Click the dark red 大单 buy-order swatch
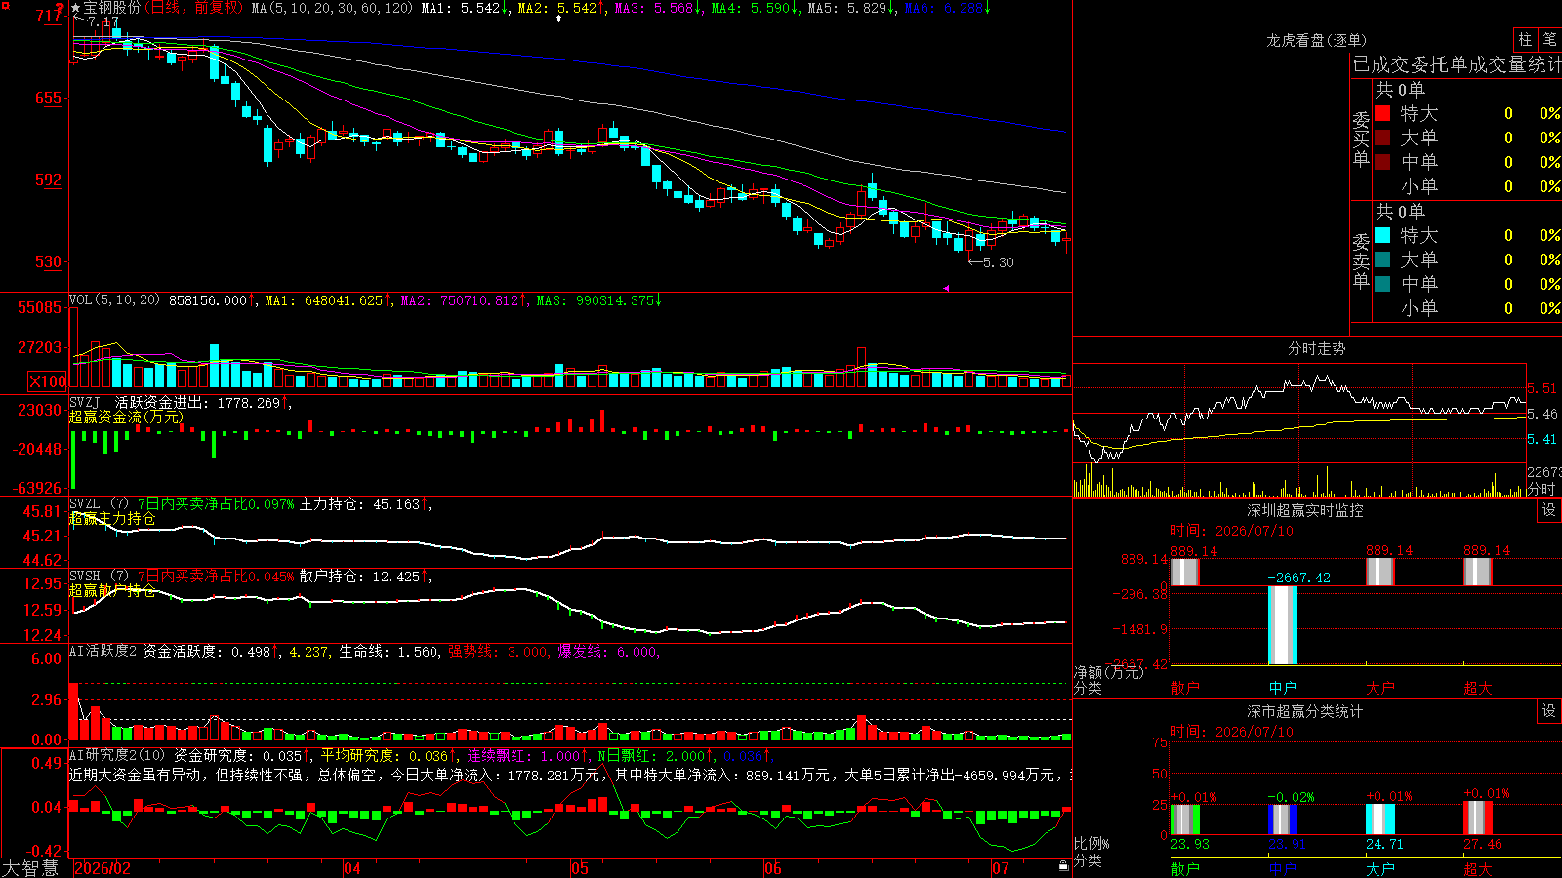Screen dimensions: 1562x878 tap(1382, 138)
